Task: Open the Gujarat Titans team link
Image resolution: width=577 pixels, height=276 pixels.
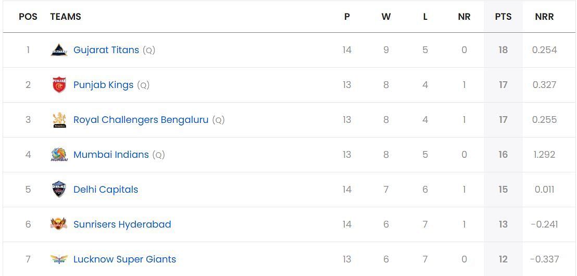Action: coord(106,50)
